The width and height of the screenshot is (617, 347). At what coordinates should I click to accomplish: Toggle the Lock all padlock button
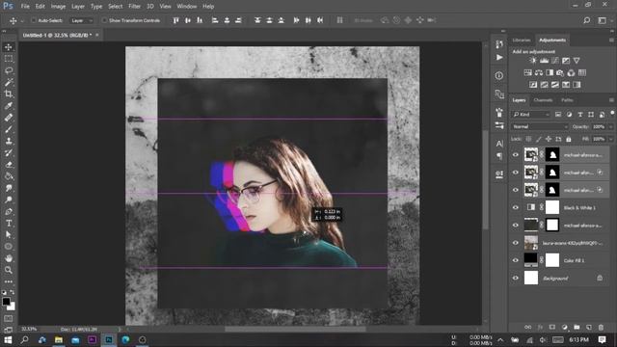click(569, 139)
